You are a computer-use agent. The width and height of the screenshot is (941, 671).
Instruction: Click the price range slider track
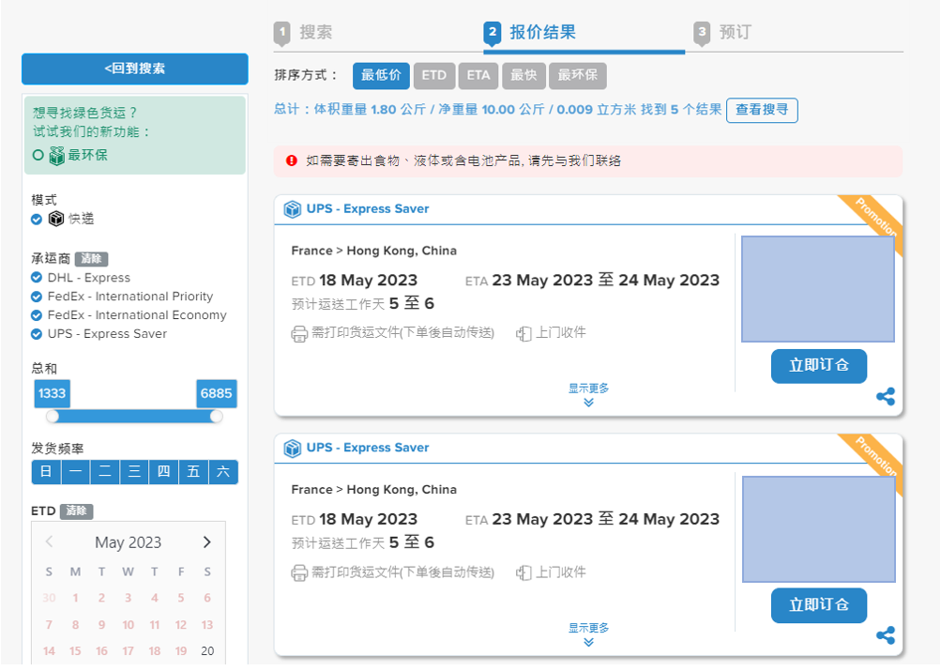tap(134, 416)
